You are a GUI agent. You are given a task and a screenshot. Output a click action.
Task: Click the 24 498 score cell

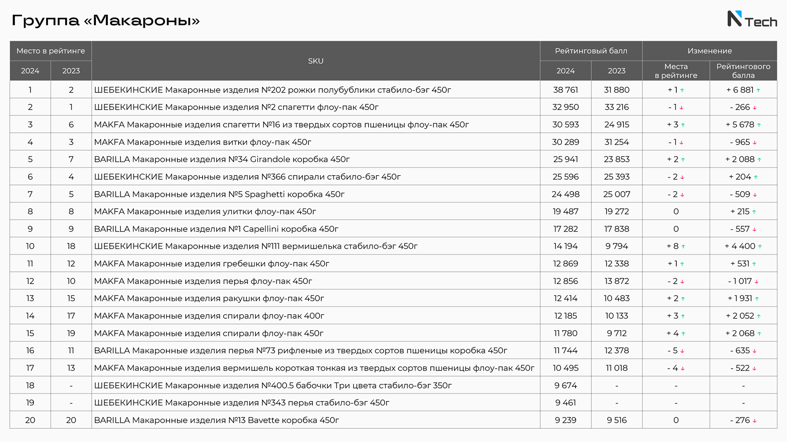[x=566, y=194]
